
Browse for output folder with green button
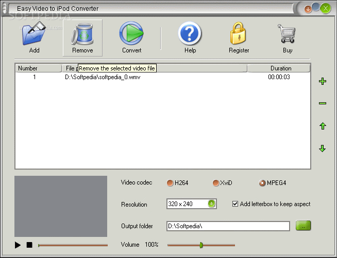(x=303, y=226)
